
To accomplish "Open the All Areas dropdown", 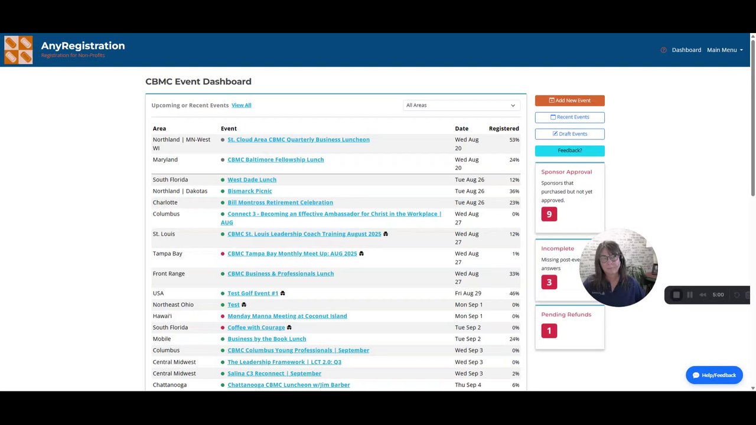I will tap(461, 105).
